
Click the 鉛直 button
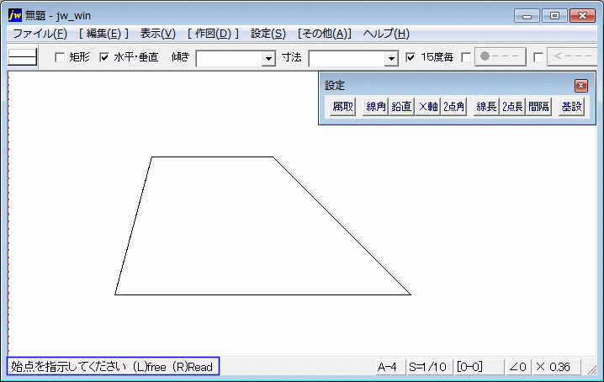401,106
